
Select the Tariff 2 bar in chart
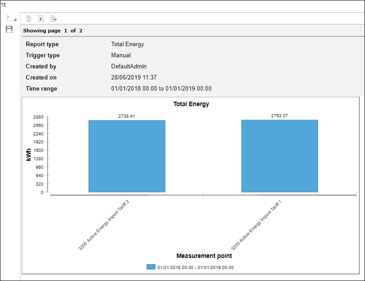[127, 156]
